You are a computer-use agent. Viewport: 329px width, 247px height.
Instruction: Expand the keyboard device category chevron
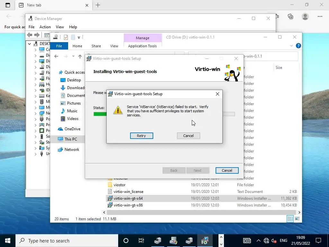tap(35, 96)
